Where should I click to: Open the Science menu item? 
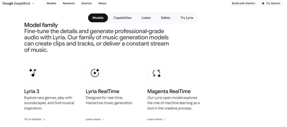[87, 3]
